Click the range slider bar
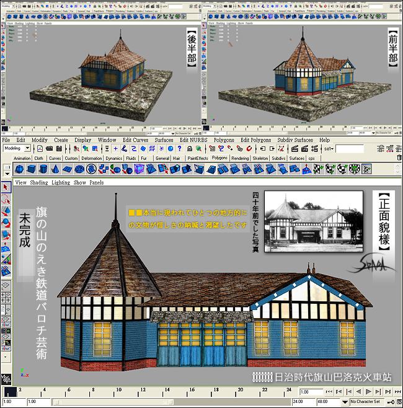This screenshot has width=403, height=408. coord(113,402)
